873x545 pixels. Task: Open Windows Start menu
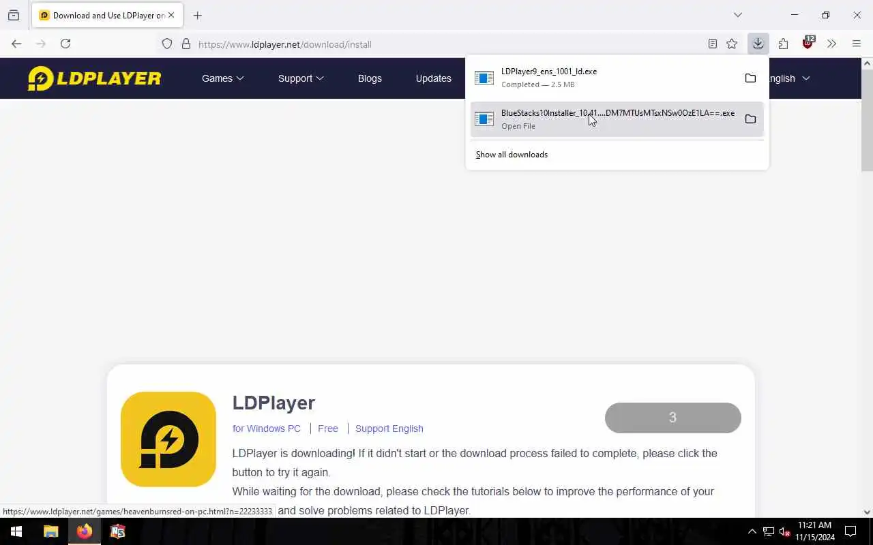click(16, 531)
